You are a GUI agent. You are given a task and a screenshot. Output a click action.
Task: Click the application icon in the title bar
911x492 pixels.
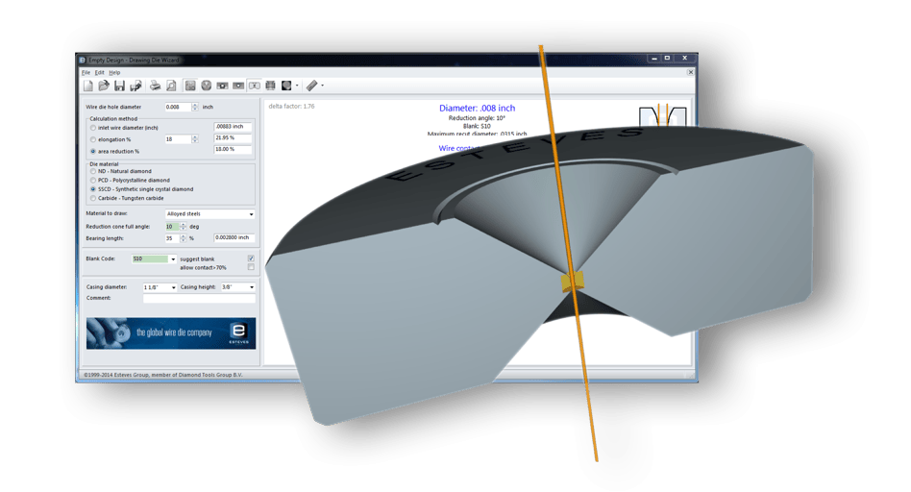pos(83,60)
